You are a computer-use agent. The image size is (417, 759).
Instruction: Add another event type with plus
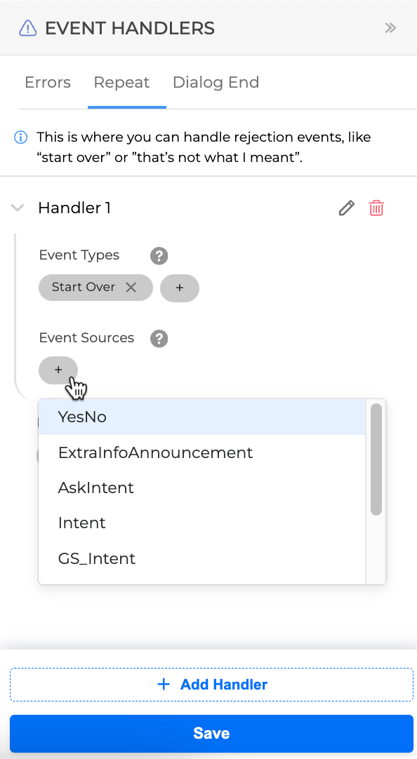[180, 288]
